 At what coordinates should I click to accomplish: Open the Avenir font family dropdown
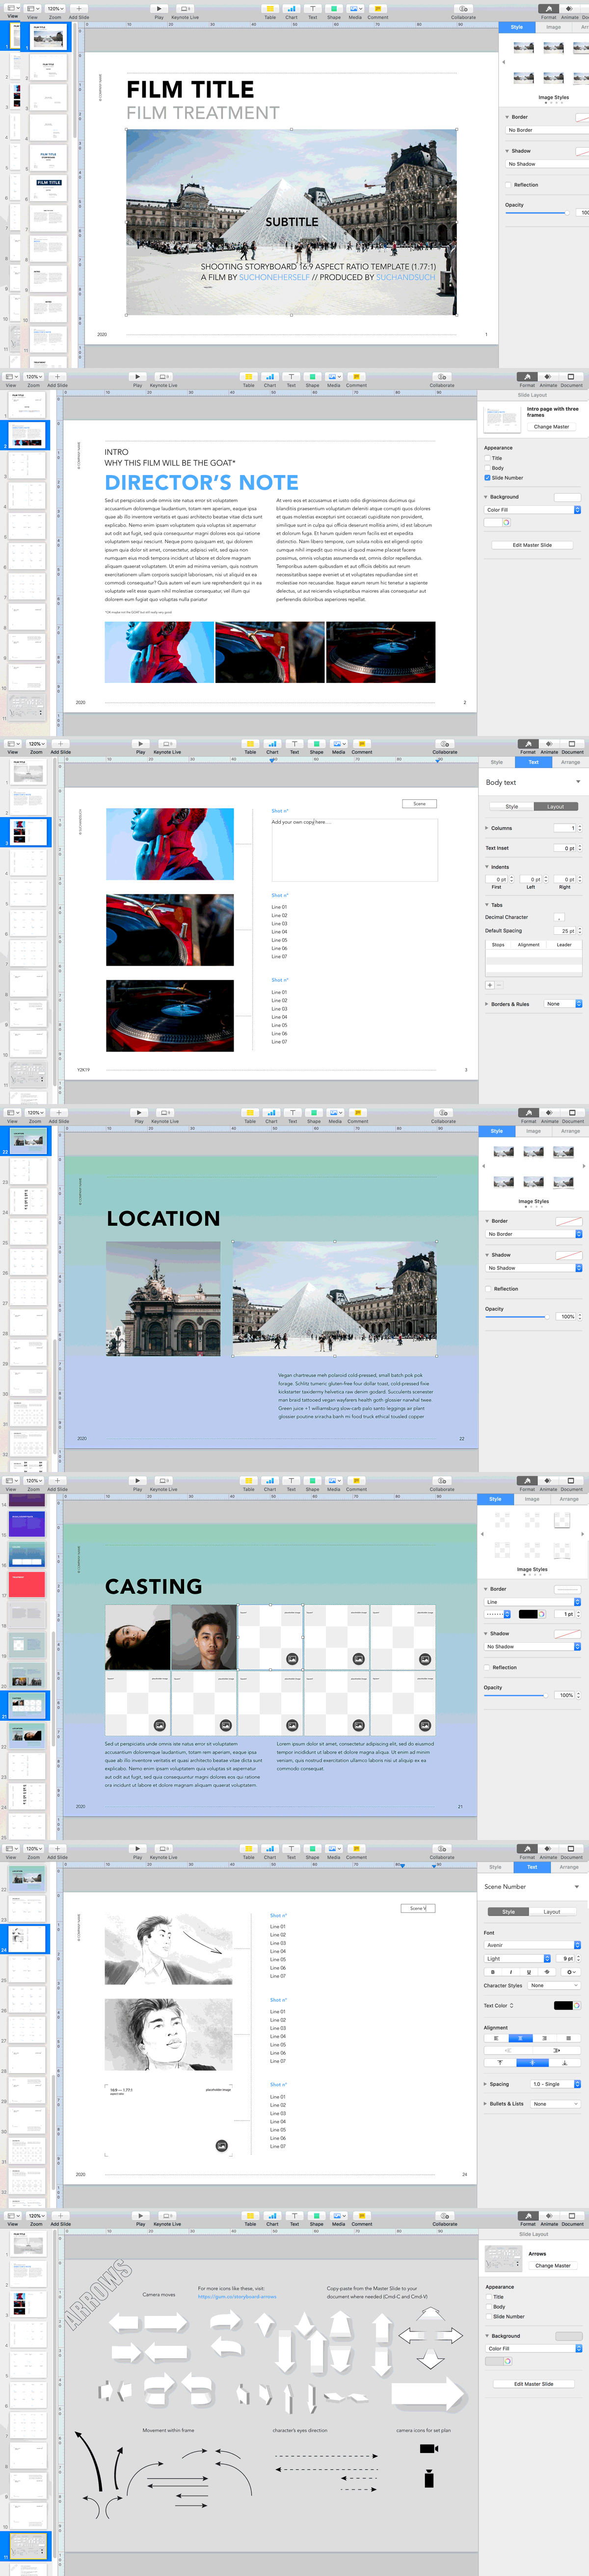[532, 1945]
